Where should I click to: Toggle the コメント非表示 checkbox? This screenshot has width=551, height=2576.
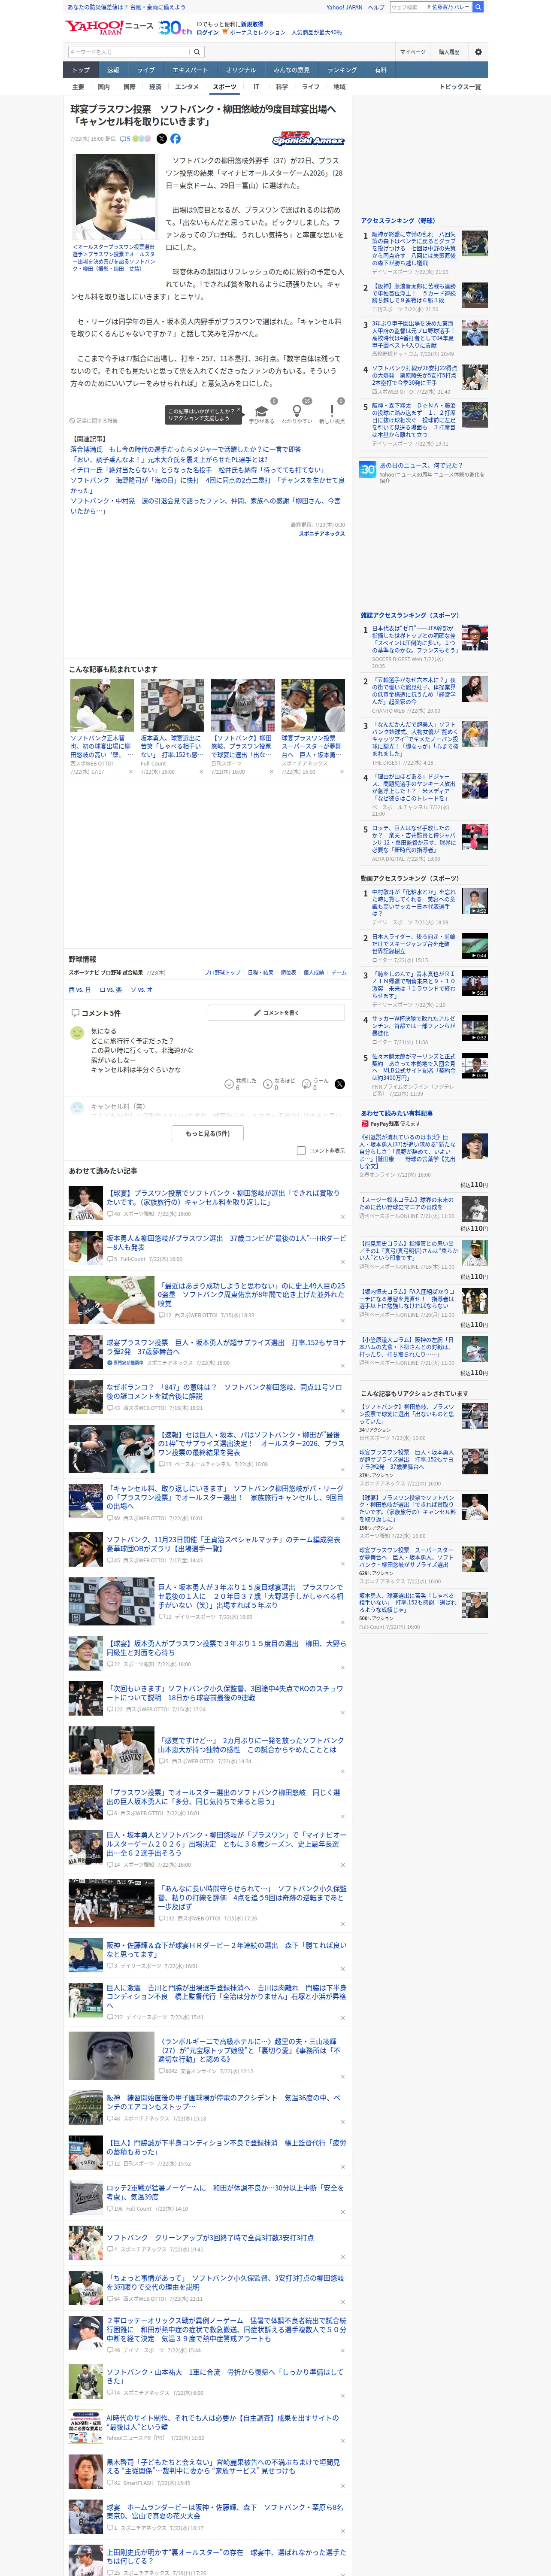coord(301,1150)
